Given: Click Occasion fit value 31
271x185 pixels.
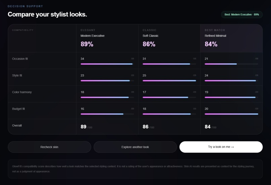Looking at the screenshot, I should click(144, 59).
